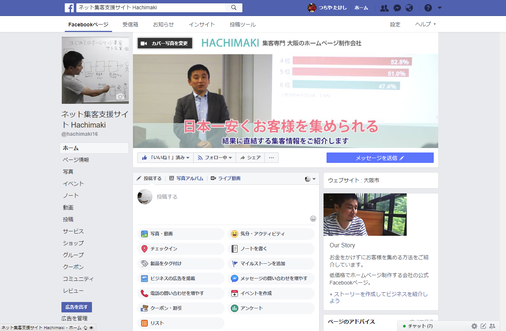The height and width of the screenshot is (331, 506).
Task: Choose イベントを作成 post option
Action: [x=271, y=293]
